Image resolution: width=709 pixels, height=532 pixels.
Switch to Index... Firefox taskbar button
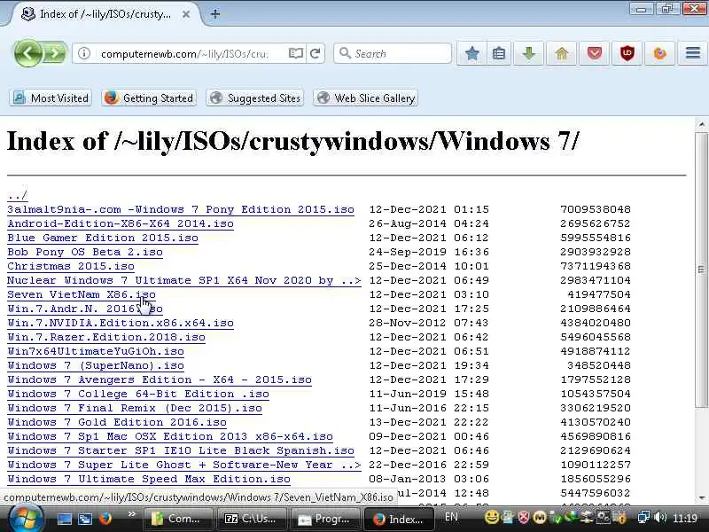[400, 519]
